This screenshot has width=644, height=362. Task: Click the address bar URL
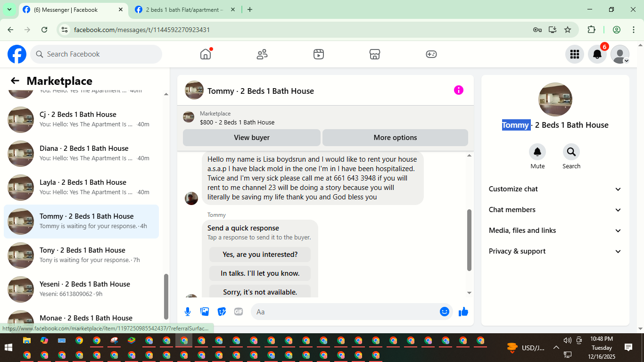click(x=142, y=30)
